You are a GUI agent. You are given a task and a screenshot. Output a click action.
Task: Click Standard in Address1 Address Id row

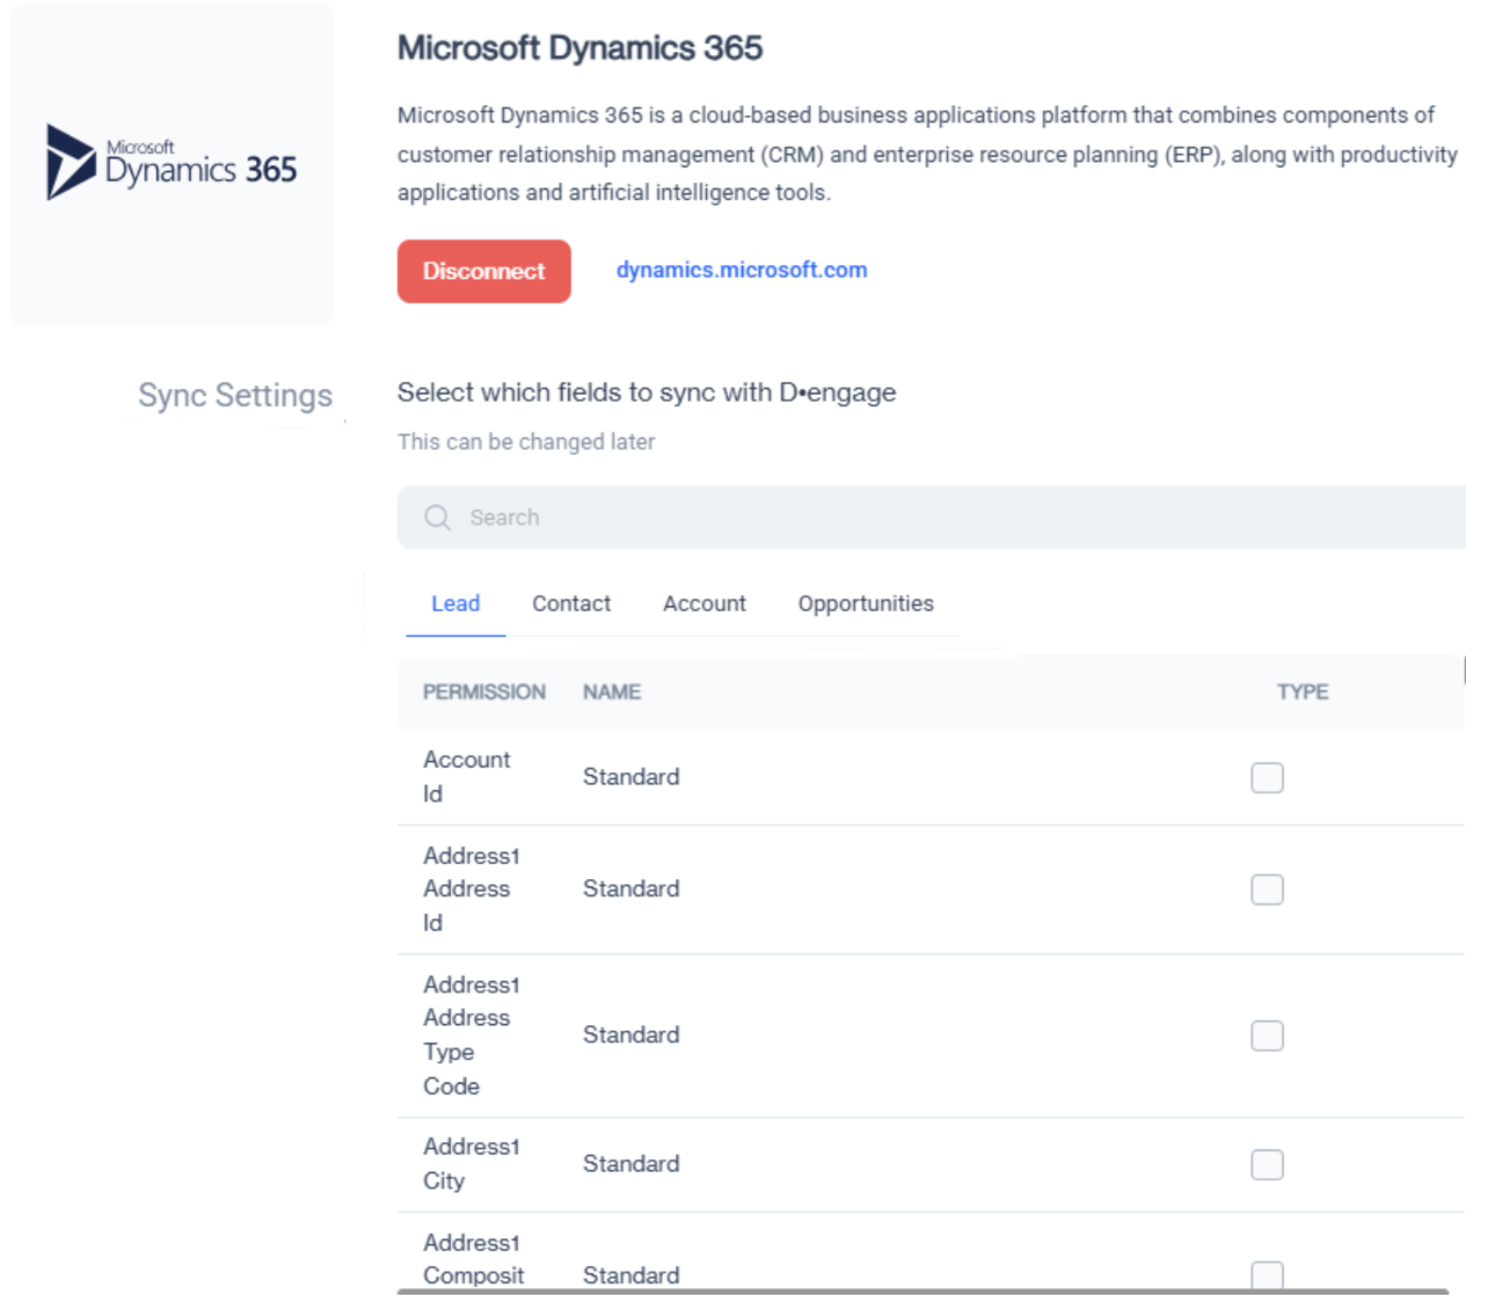pos(631,888)
